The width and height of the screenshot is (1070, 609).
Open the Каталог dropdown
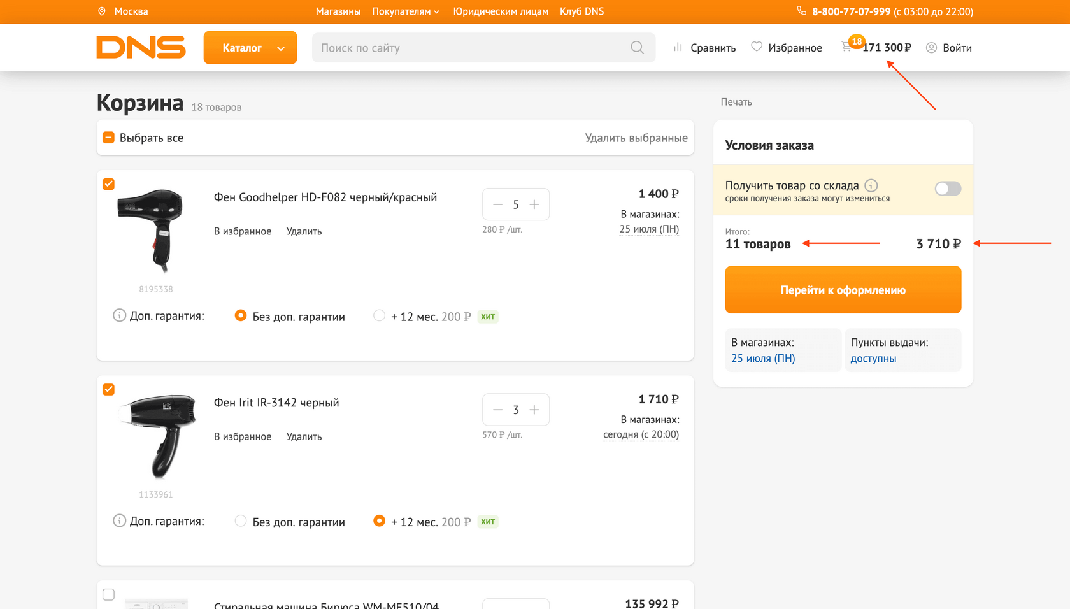(x=250, y=48)
